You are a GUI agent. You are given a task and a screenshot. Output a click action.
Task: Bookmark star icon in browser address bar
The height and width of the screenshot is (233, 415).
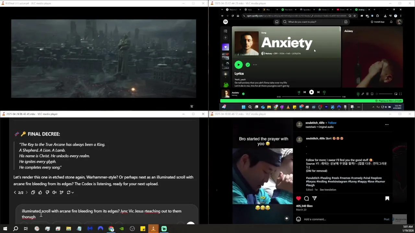[x=354, y=16]
